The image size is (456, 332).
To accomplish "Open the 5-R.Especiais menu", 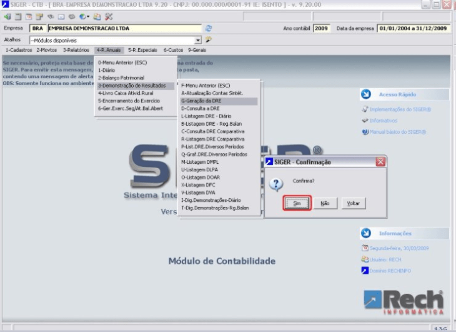I will pyautogui.click(x=142, y=50).
